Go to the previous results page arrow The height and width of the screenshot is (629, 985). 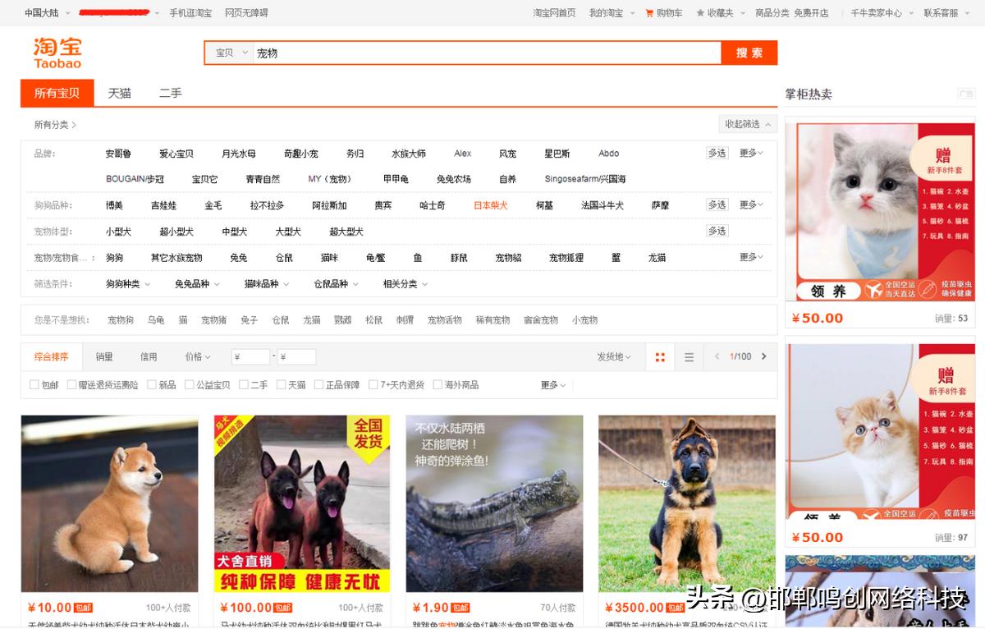(717, 356)
